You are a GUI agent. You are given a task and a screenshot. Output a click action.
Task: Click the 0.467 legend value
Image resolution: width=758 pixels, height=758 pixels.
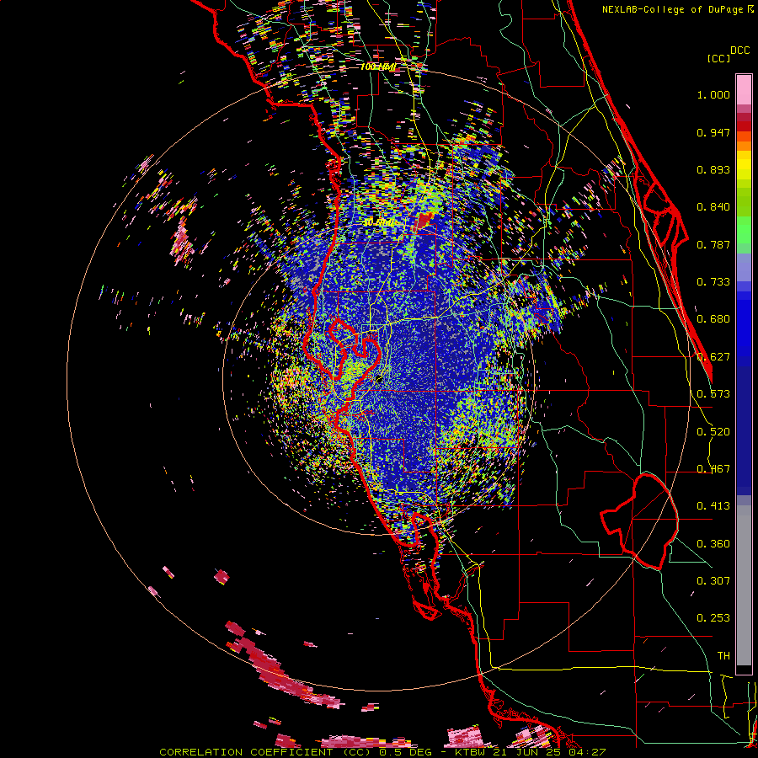(x=713, y=469)
